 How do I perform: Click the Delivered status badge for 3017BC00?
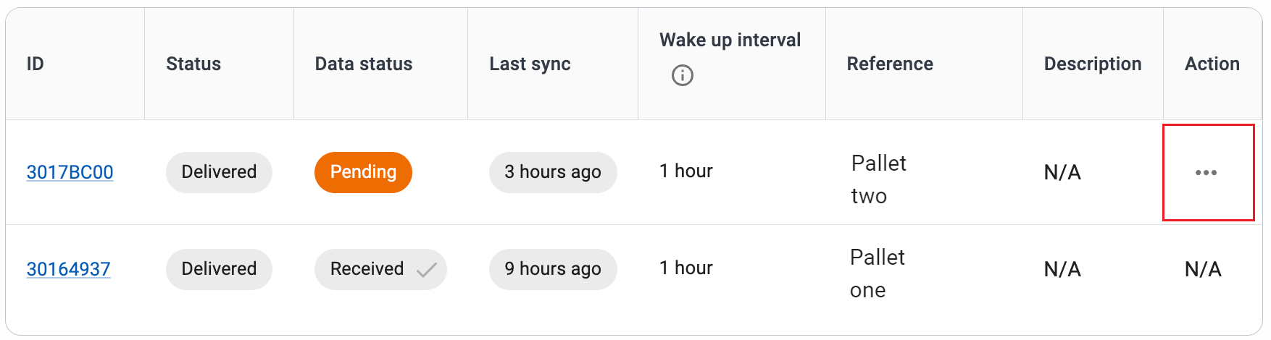click(x=219, y=172)
